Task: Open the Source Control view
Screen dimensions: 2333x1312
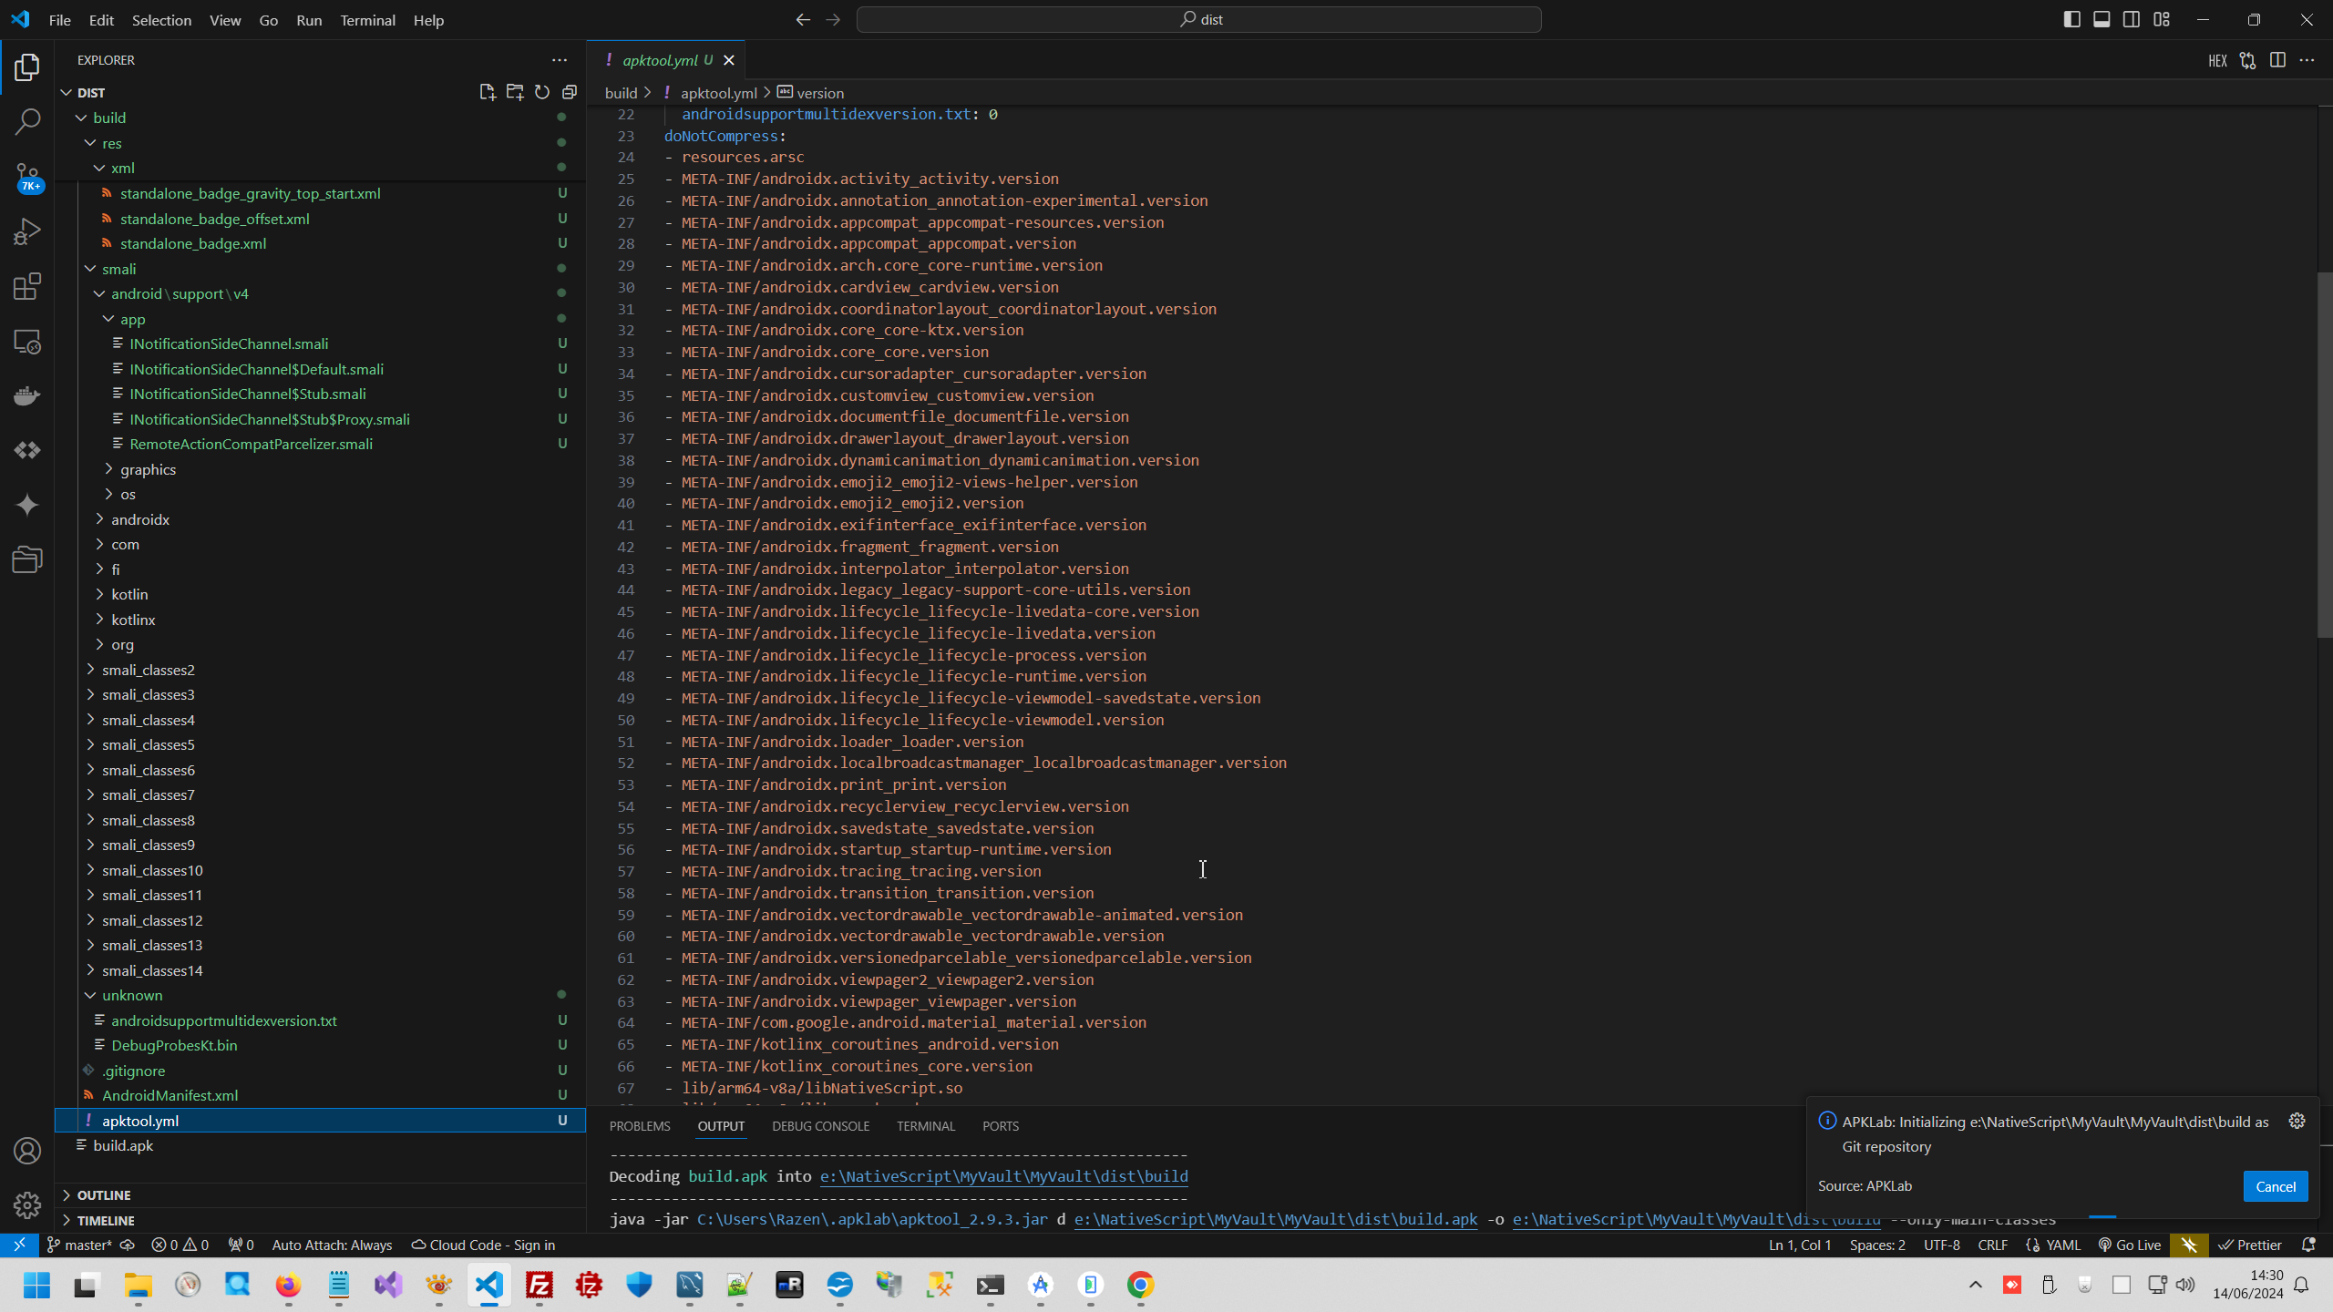Action: 27,177
